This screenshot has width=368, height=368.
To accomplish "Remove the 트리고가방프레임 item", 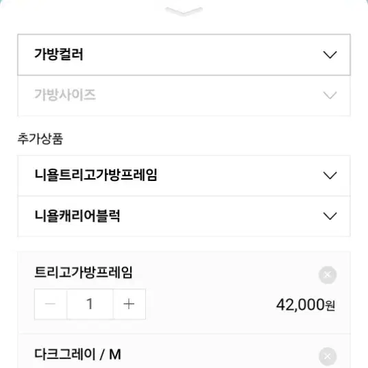I will [x=328, y=275].
